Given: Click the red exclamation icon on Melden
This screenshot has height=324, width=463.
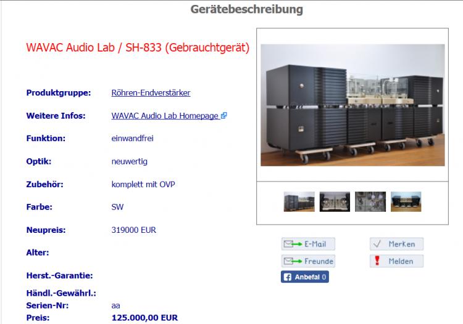Looking at the screenshot, I should (x=377, y=261).
